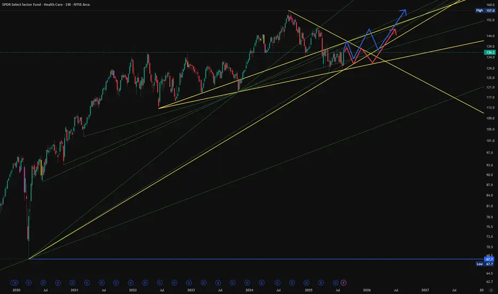Click the 62.7 price axis label
The image size is (498, 294).
coord(490,281)
